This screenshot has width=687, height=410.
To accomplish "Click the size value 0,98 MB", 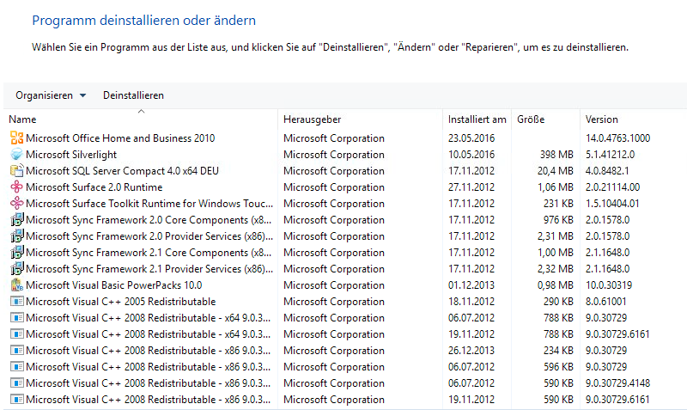I will point(555,285).
